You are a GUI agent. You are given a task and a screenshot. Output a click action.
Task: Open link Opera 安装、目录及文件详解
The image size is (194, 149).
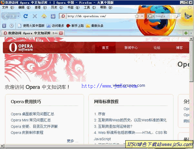coord(34,126)
